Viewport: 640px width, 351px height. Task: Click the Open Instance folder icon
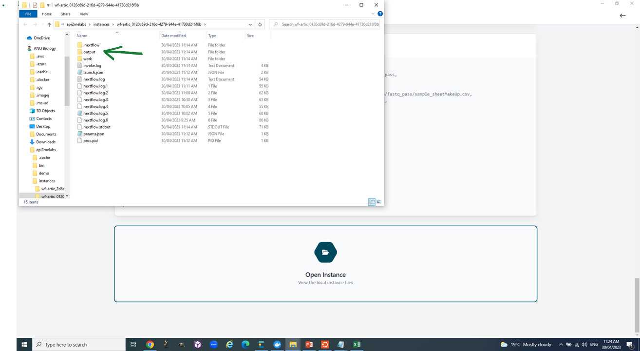tap(325, 253)
